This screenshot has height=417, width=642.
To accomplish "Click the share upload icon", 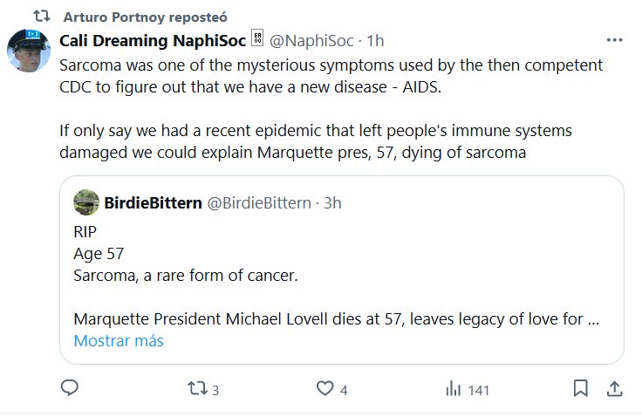I will (614, 388).
